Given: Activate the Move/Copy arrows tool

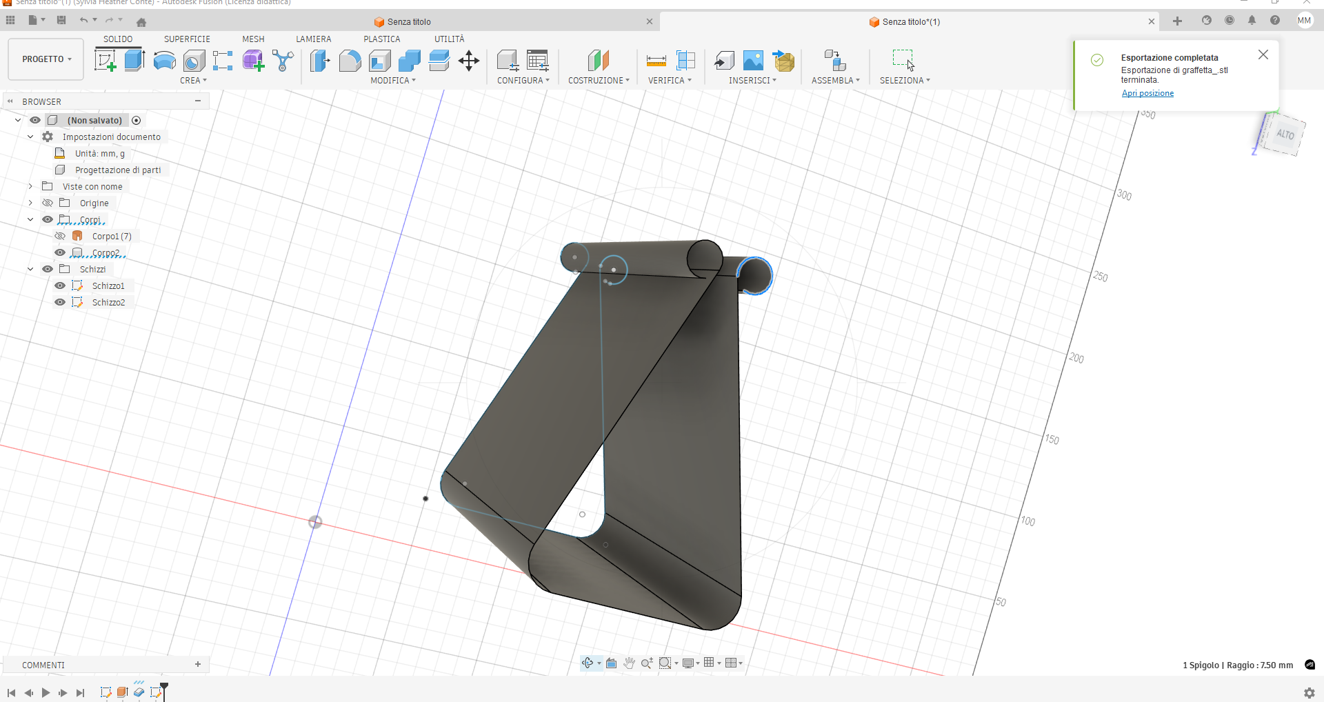Looking at the screenshot, I should [469, 61].
